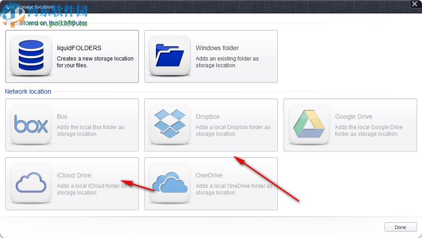Choose the iCloud Drive title label
422x238 pixels.
click(74, 175)
